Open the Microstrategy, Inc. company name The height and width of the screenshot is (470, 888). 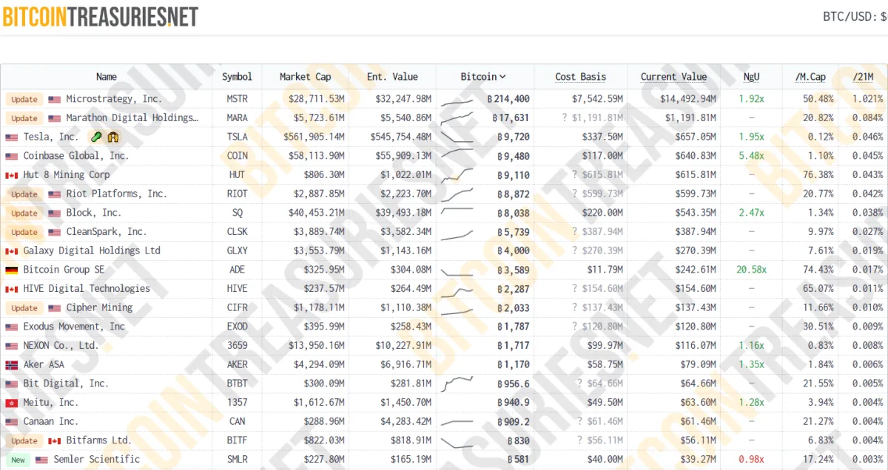(114, 99)
